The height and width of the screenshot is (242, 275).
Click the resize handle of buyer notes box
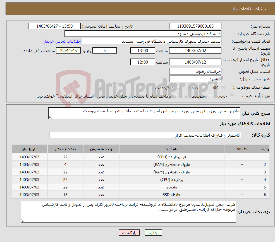coord(23,221)
